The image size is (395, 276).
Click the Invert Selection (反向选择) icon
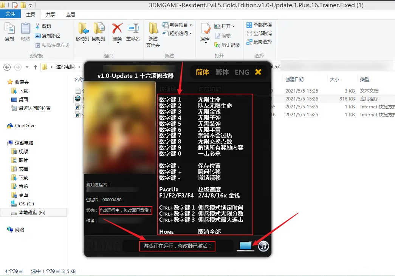259,42
